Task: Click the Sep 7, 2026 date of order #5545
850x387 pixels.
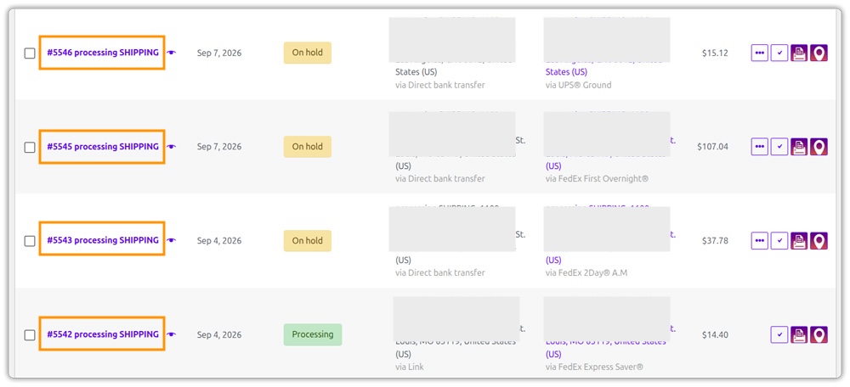Action: pyautogui.click(x=219, y=147)
